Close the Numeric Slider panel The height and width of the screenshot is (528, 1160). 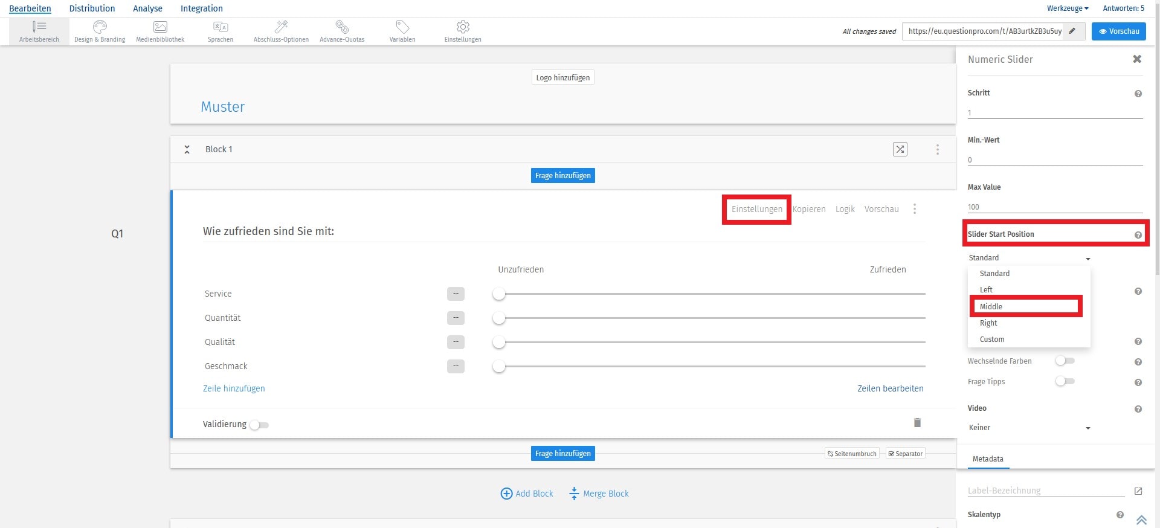(1137, 59)
